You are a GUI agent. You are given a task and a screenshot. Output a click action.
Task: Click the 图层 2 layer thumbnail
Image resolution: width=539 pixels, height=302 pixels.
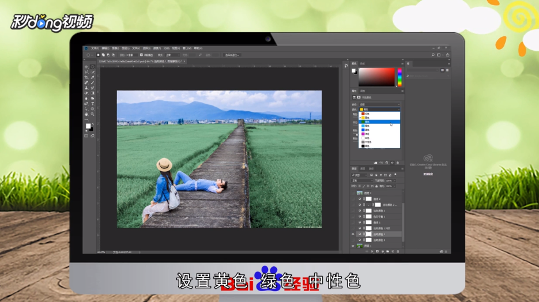[x=360, y=192]
